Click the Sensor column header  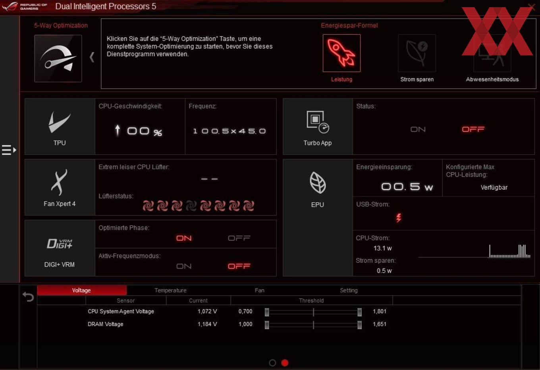click(125, 301)
